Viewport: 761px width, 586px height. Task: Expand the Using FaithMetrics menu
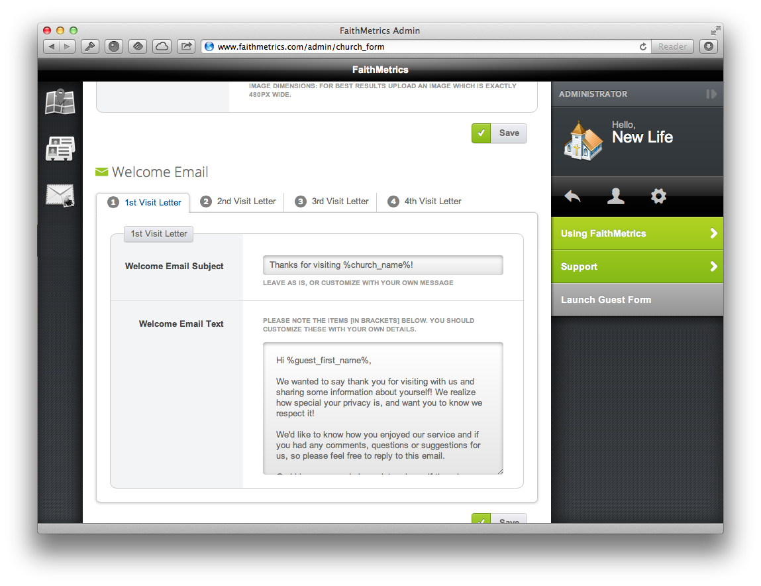[637, 233]
